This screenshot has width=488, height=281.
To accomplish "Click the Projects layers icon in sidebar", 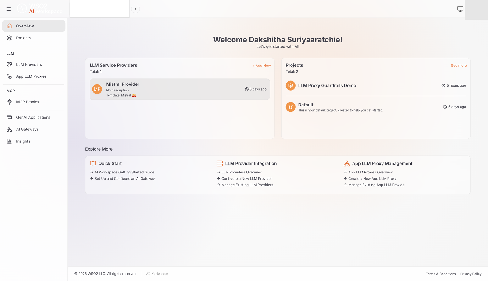I will [9, 38].
